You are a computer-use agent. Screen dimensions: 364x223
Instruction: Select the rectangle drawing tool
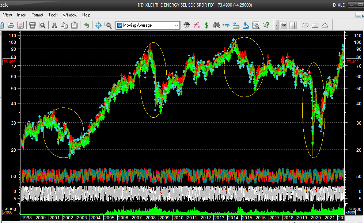(x=315, y=25)
